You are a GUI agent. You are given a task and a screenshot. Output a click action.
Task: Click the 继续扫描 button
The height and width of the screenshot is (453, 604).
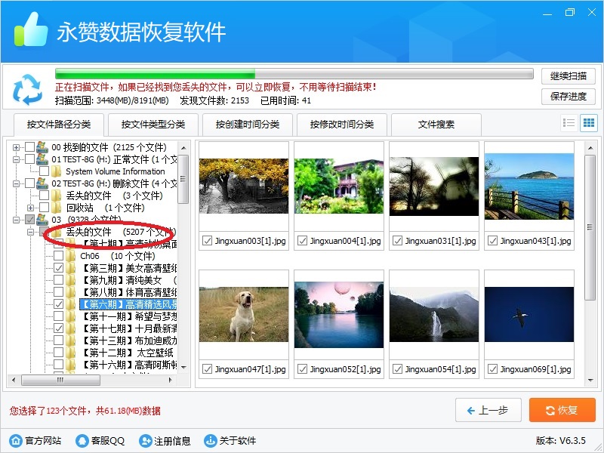[x=568, y=76]
